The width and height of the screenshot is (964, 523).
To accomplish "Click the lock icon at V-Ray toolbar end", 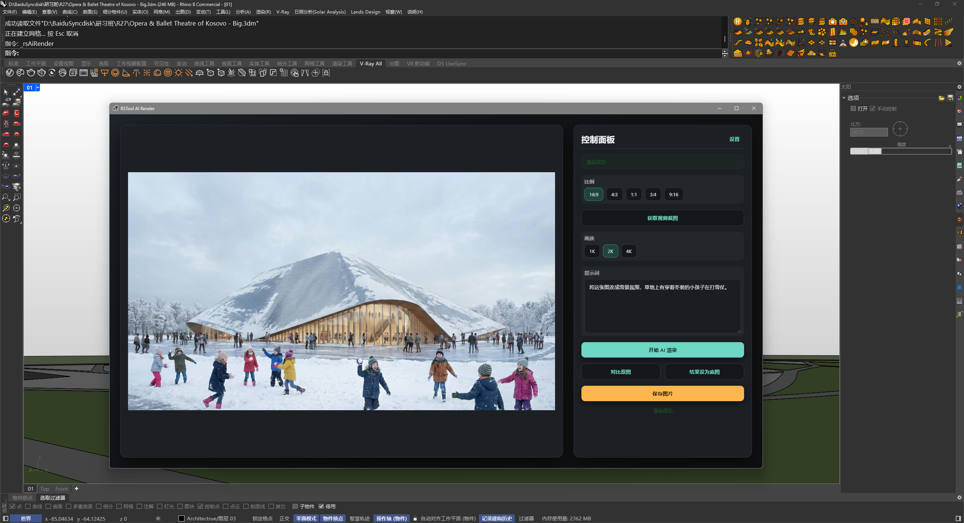I will [326, 73].
